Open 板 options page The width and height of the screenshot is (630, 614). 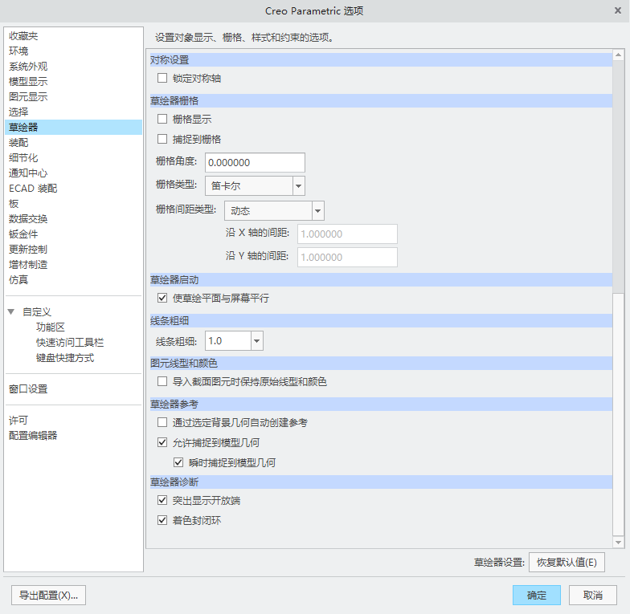(x=74, y=204)
